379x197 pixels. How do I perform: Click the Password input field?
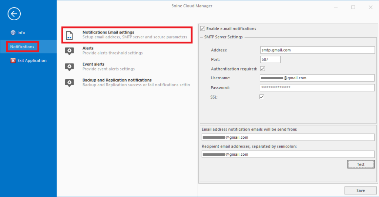pyautogui.click(x=317, y=87)
